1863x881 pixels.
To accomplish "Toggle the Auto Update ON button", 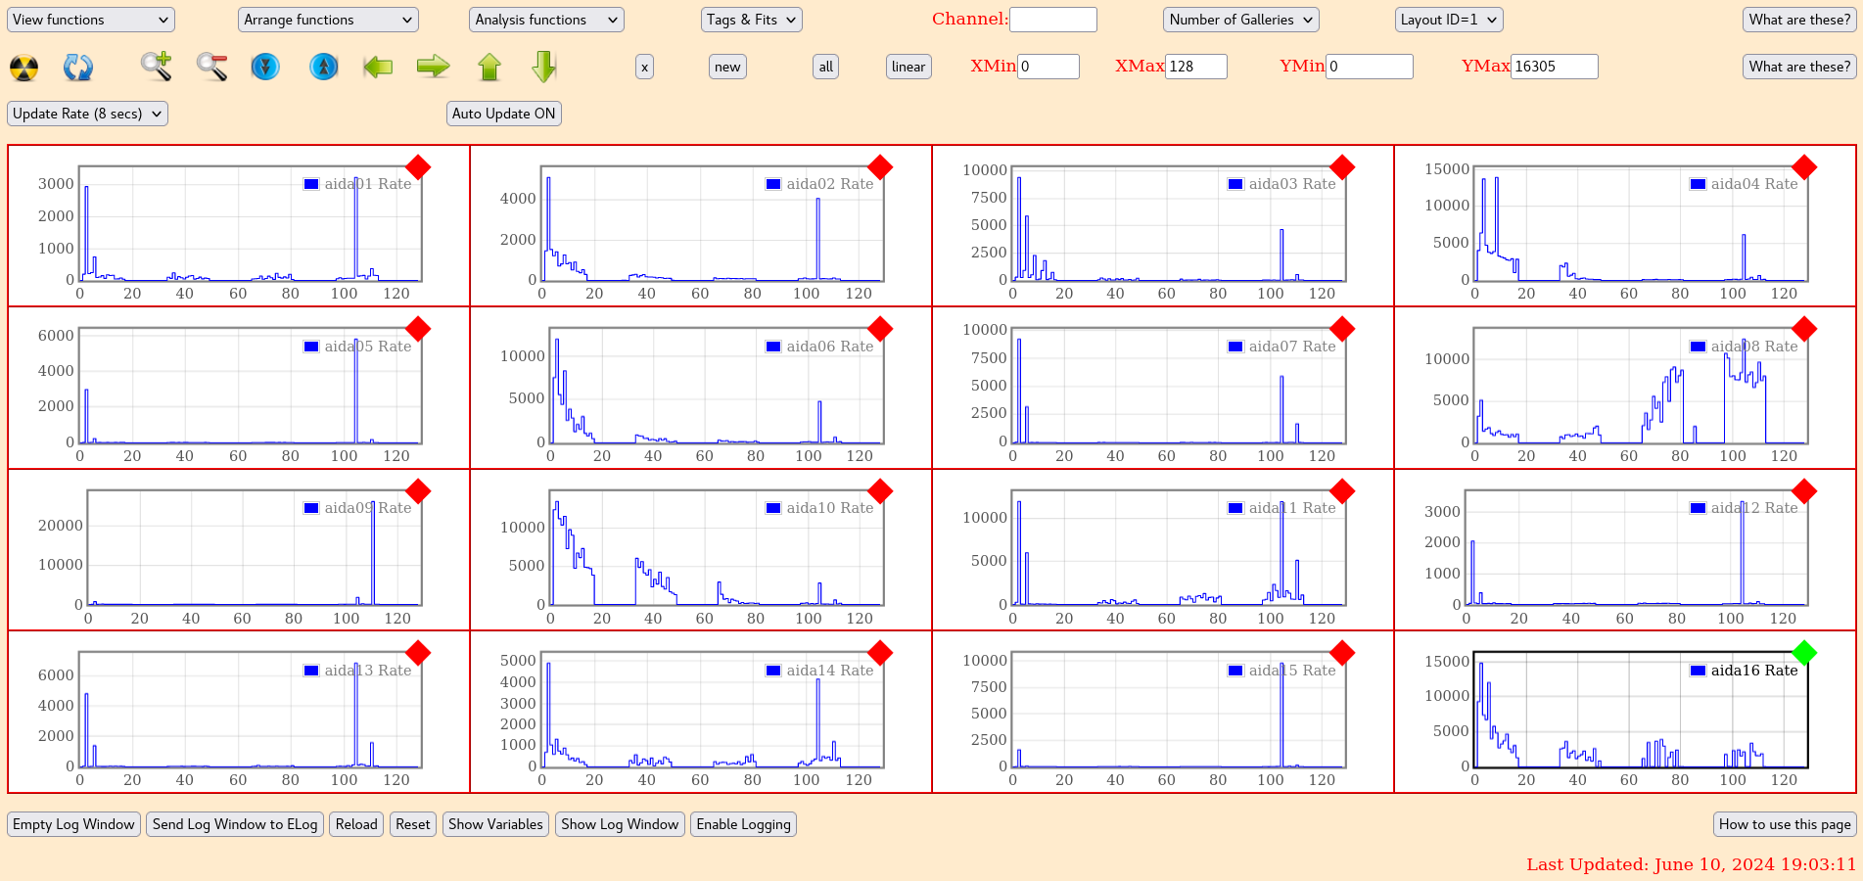I will coord(503,114).
